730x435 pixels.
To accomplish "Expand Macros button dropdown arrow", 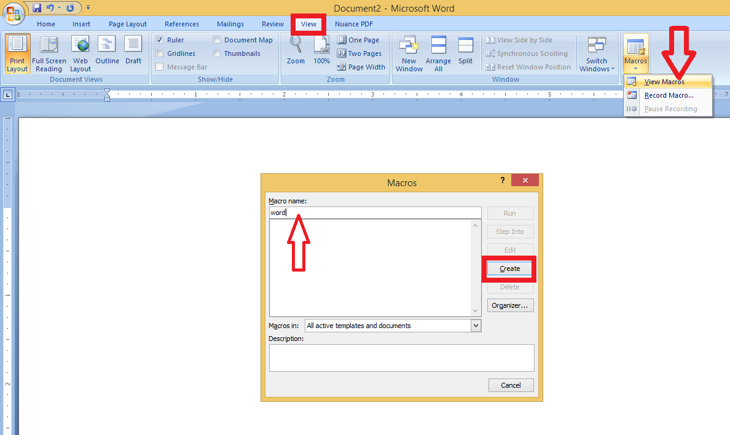I will click(x=635, y=69).
